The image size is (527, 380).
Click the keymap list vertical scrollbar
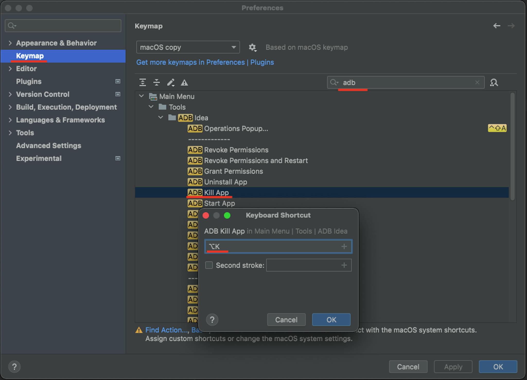(x=512, y=147)
